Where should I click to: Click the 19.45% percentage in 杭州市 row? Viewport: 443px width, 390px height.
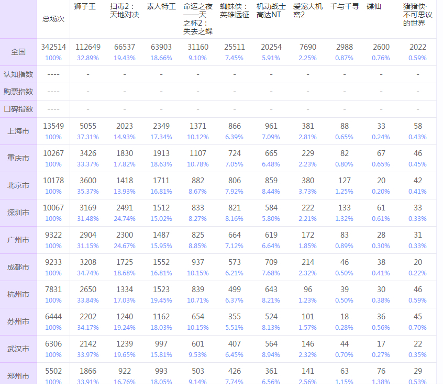click(161, 300)
